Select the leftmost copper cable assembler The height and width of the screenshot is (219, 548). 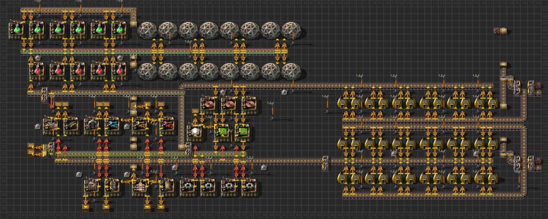point(209,106)
